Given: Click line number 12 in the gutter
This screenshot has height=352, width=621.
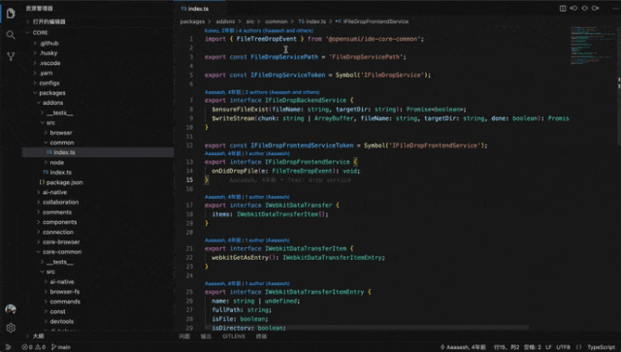Looking at the screenshot, I should click(x=190, y=145).
